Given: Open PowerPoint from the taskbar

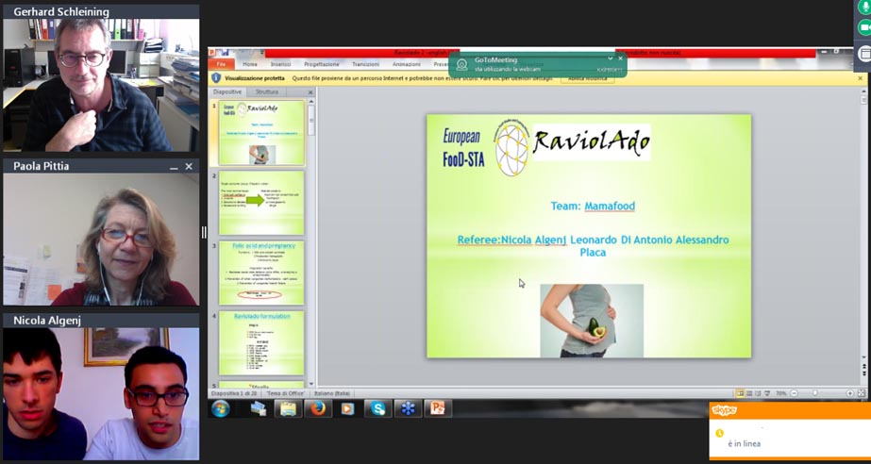Looking at the screenshot, I should [x=438, y=409].
